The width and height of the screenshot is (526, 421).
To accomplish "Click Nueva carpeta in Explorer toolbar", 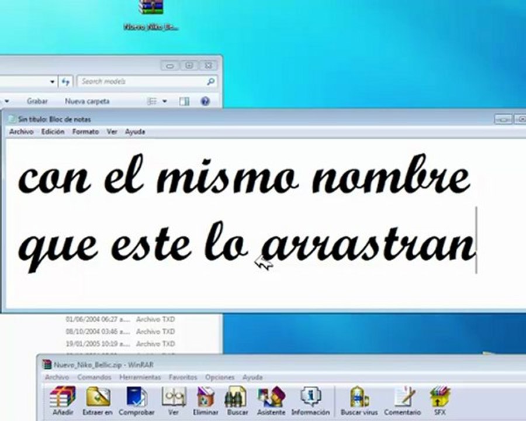I will (87, 101).
